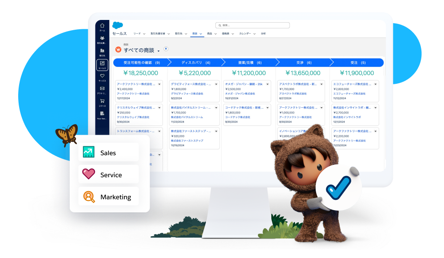The image size is (444, 258).
Task: Toggle the pin next to すべての商談
Action: [166, 49]
